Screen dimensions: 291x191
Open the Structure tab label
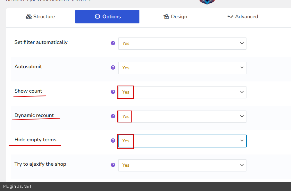(44, 17)
